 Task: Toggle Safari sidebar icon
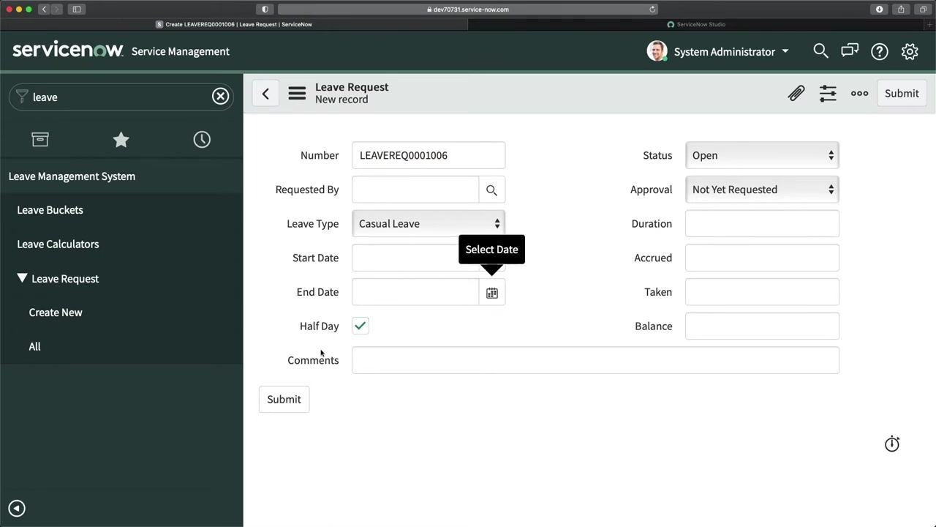(x=77, y=10)
